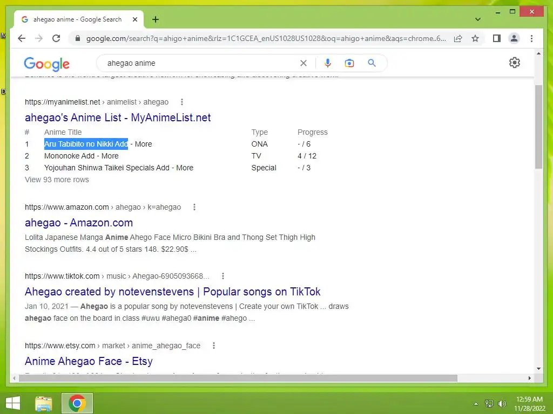This screenshot has width=553, height=414.
Task: Click the horizontal scroll left arrow
Action: coord(14,378)
